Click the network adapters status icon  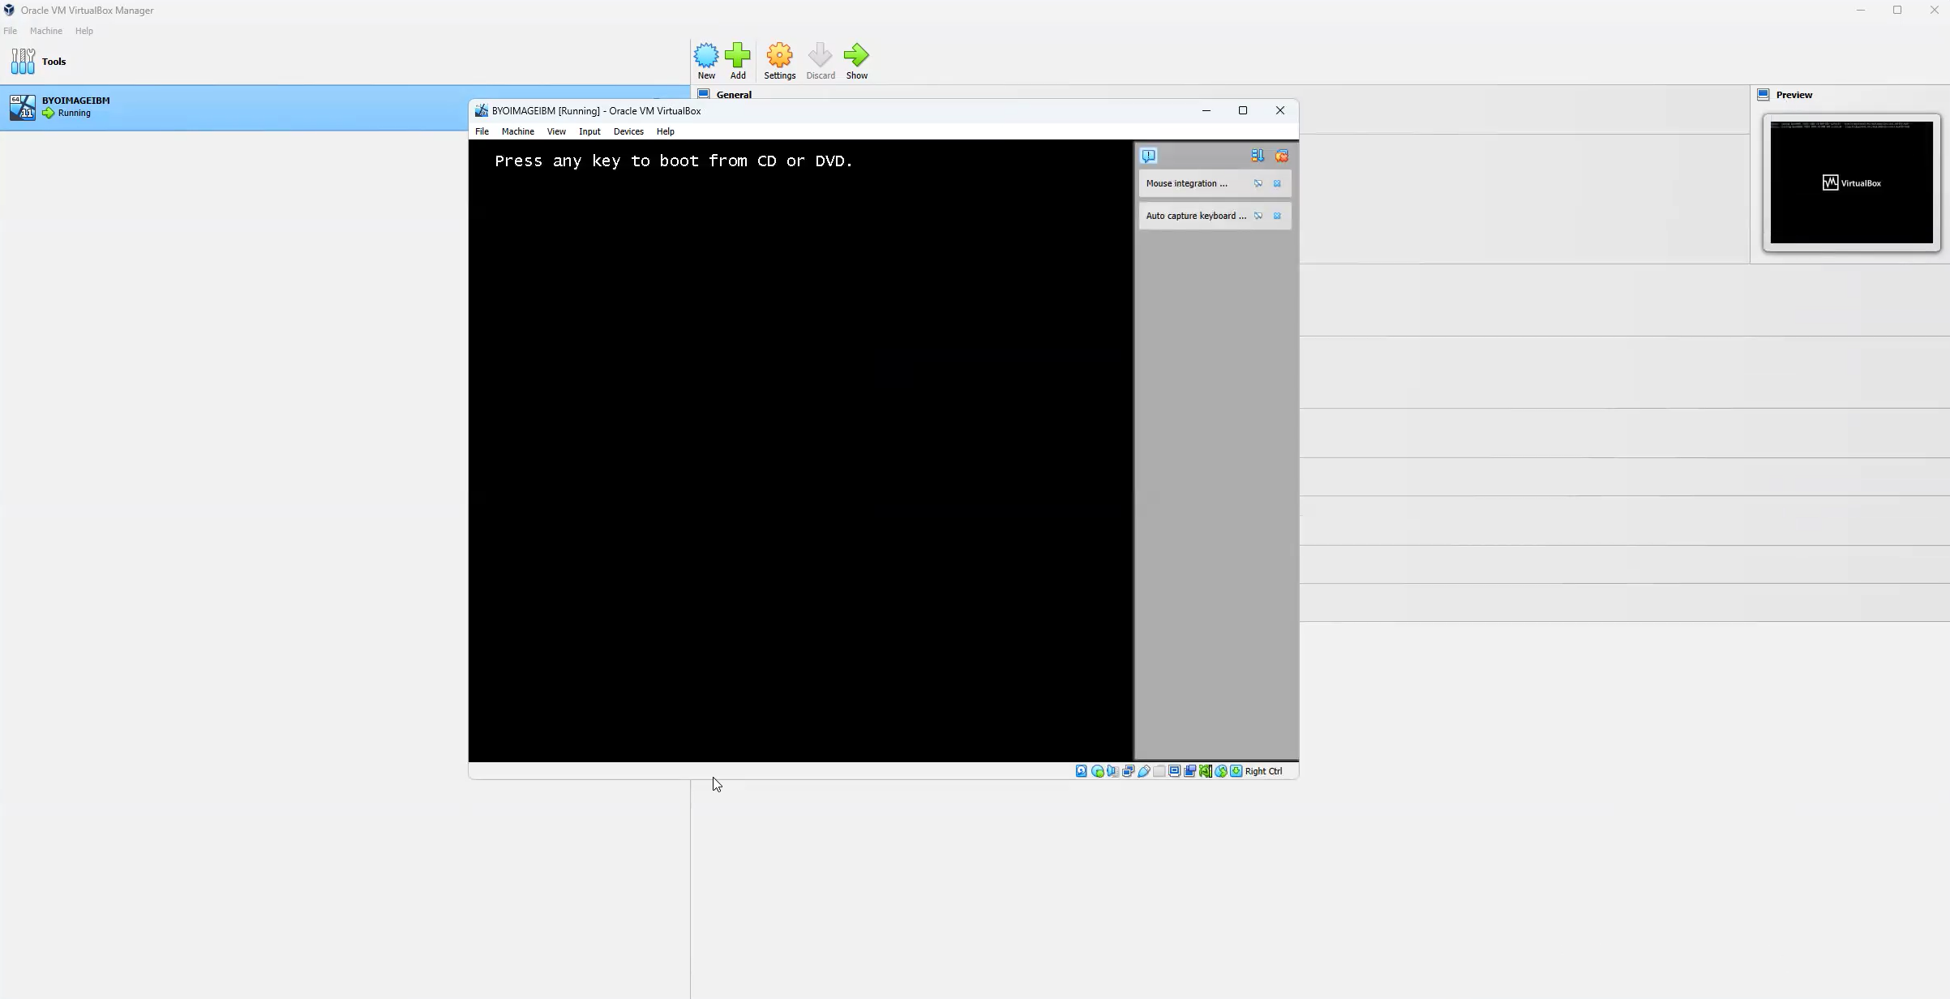click(x=1128, y=771)
